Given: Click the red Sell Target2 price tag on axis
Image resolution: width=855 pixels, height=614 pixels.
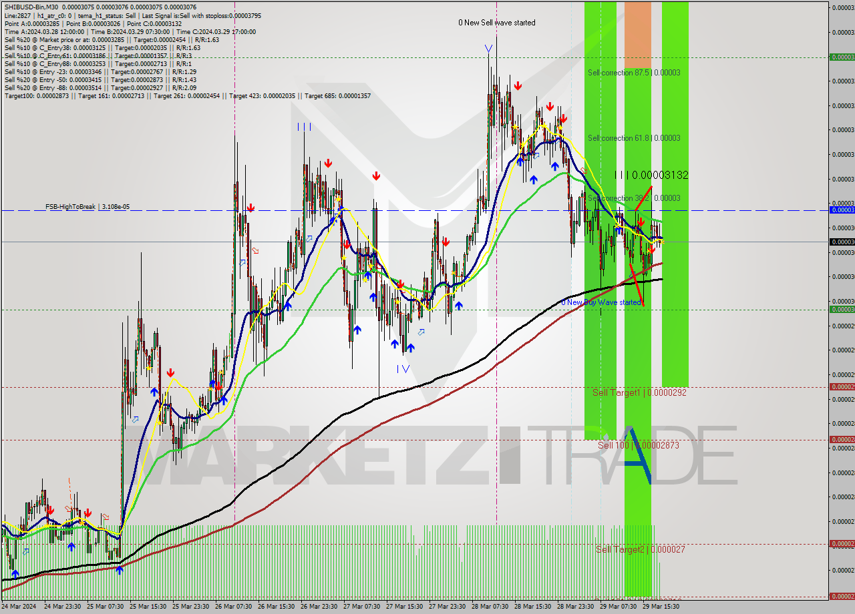Looking at the screenshot, I should tap(842, 544).
